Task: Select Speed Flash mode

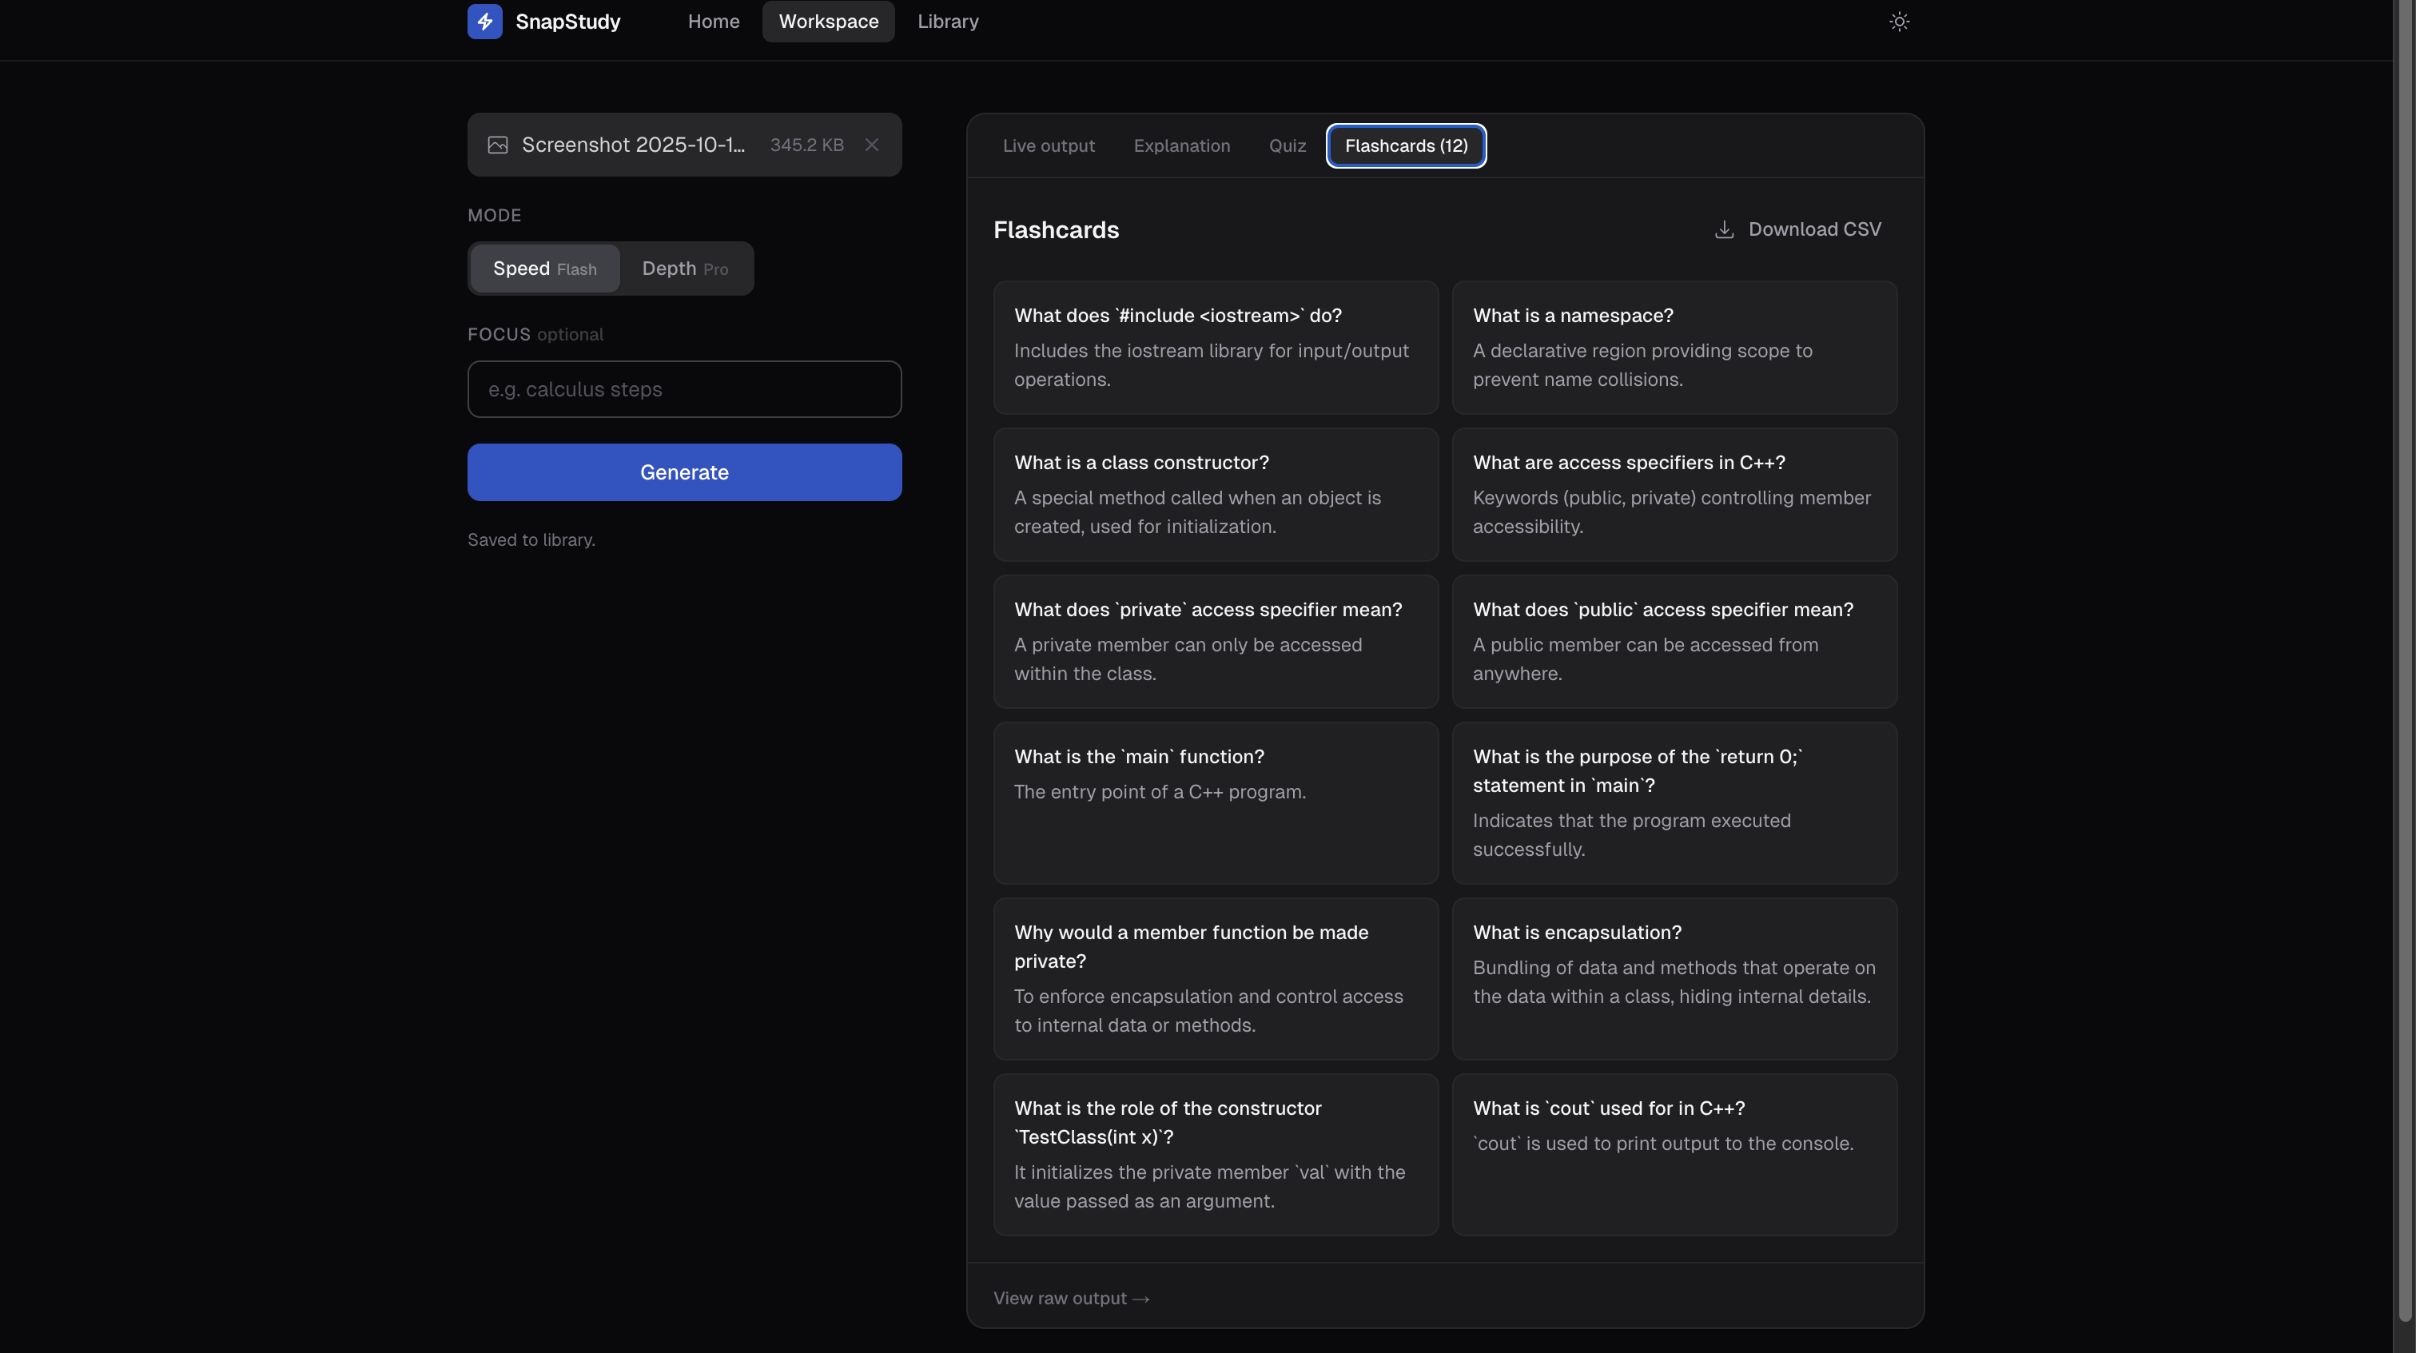Action: [x=545, y=269]
